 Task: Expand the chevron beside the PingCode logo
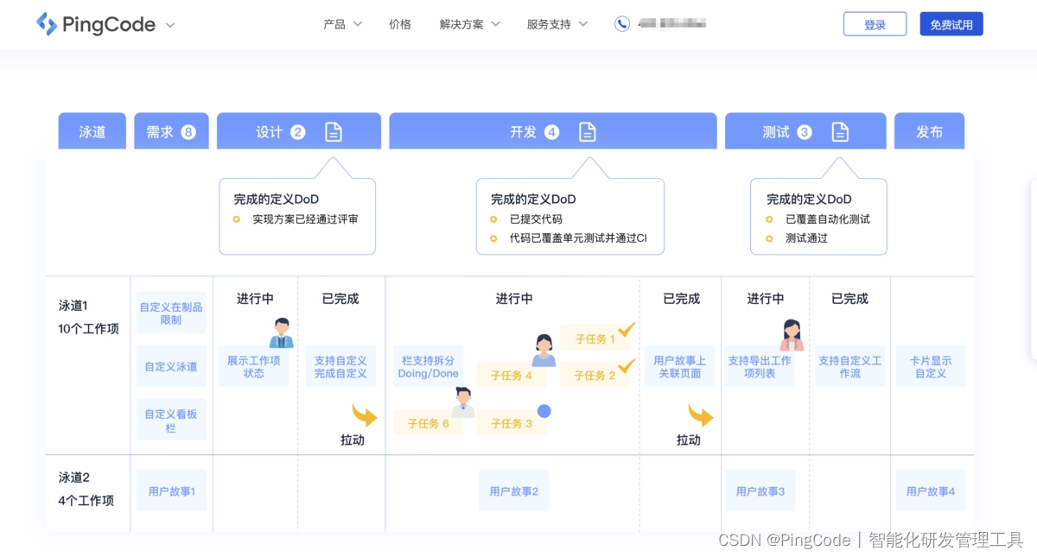click(x=169, y=25)
